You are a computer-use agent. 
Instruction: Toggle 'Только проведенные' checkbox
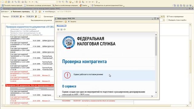[x=168, y=16]
